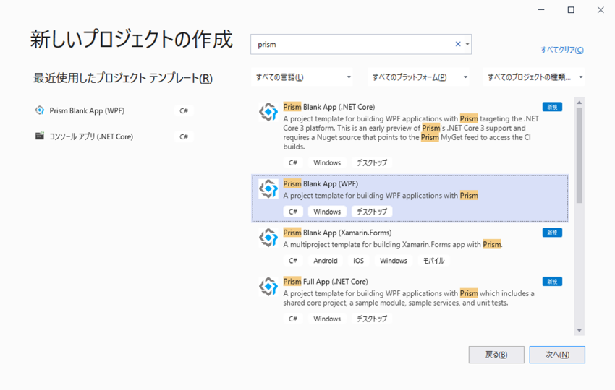Maximize the dialog window
Viewport: 615px width, 390px height.
coord(571,10)
